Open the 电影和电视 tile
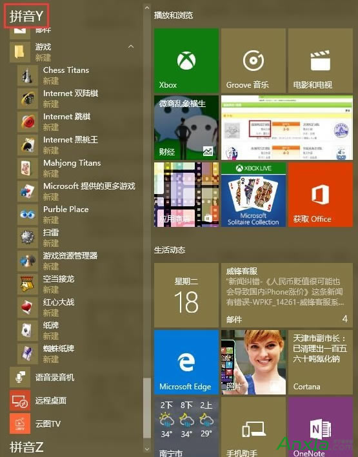This screenshot has width=358, height=457. (x=321, y=61)
